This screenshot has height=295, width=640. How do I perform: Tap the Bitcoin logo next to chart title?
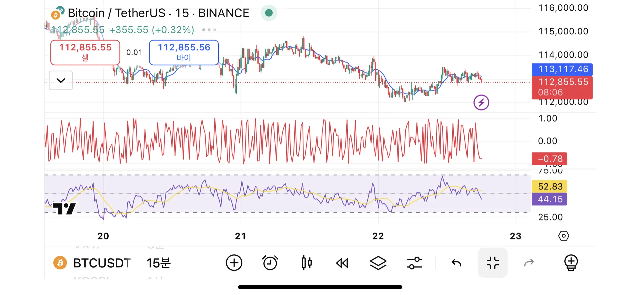(57, 13)
